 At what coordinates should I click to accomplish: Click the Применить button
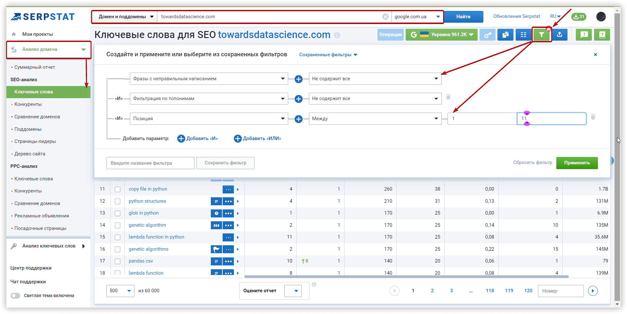coord(577,163)
